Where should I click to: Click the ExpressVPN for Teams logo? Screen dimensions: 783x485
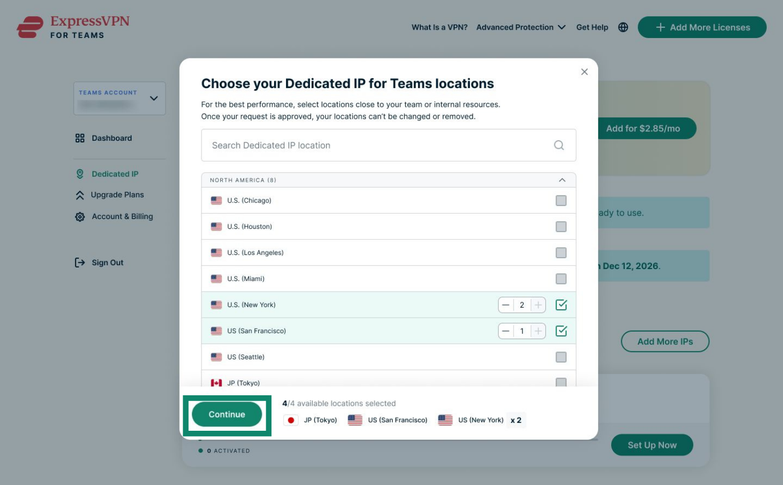pyautogui.click(x=73, y=27)
